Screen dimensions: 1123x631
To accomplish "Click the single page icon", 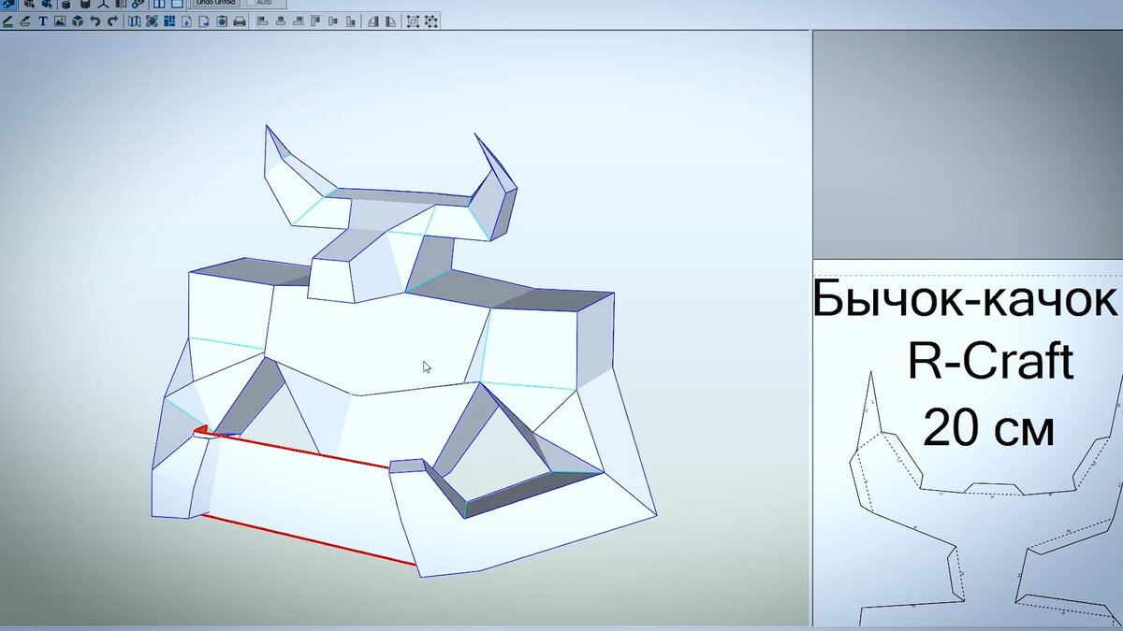I will (x=186, y=21).
